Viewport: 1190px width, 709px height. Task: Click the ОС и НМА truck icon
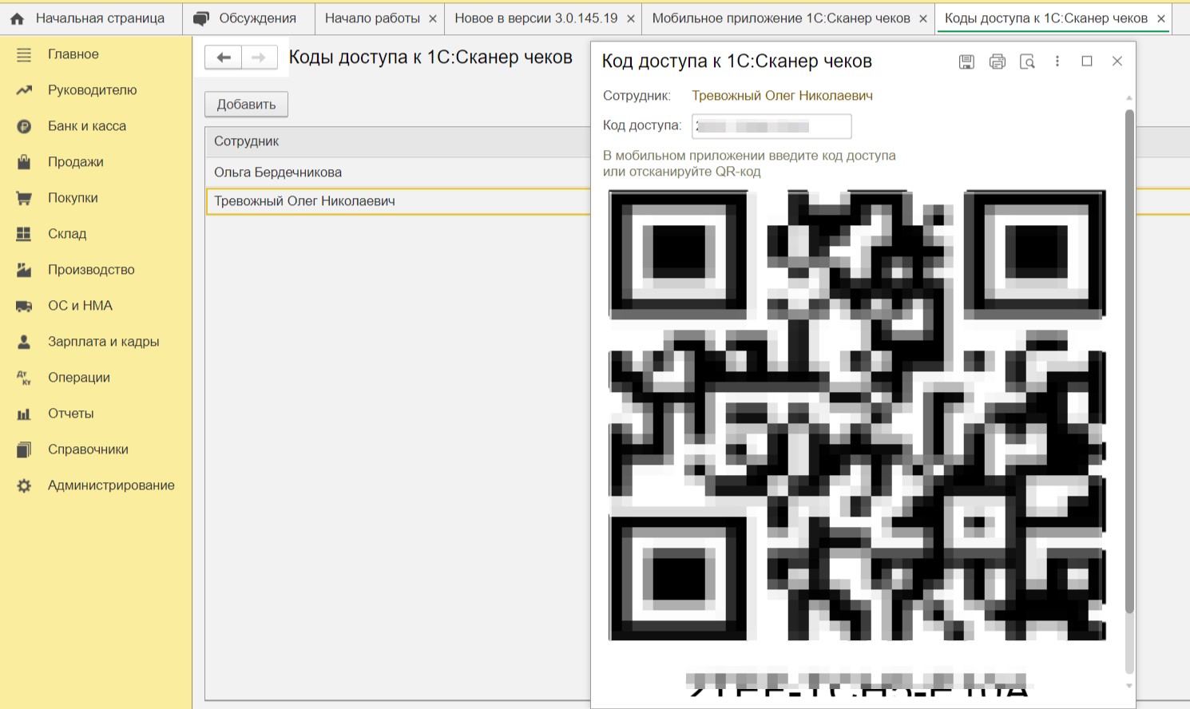(24, 306)
